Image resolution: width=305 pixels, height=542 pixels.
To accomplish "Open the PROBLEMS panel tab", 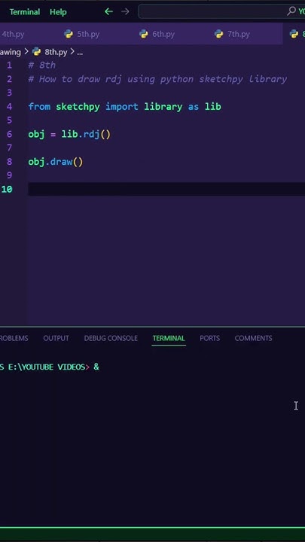I will point(14,338).
